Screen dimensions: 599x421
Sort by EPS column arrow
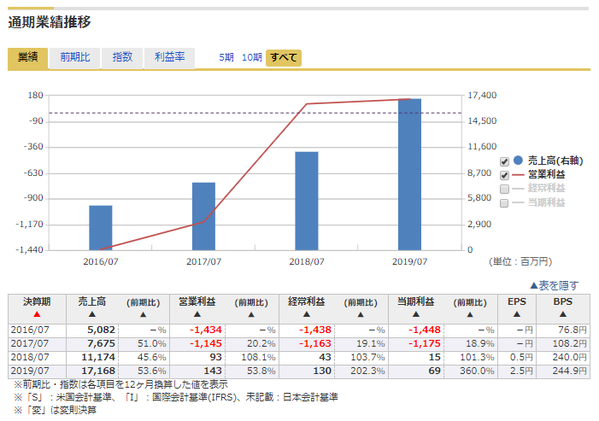coord(517,314)
